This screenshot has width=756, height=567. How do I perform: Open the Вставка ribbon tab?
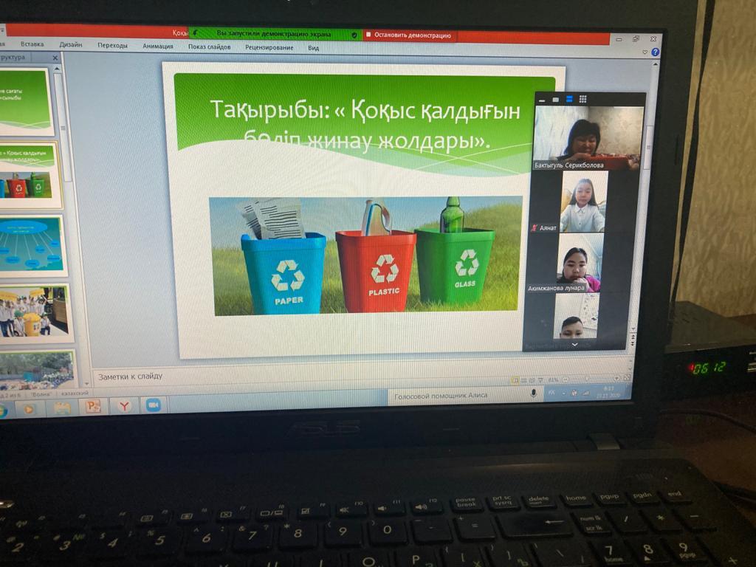coord(32,44)
